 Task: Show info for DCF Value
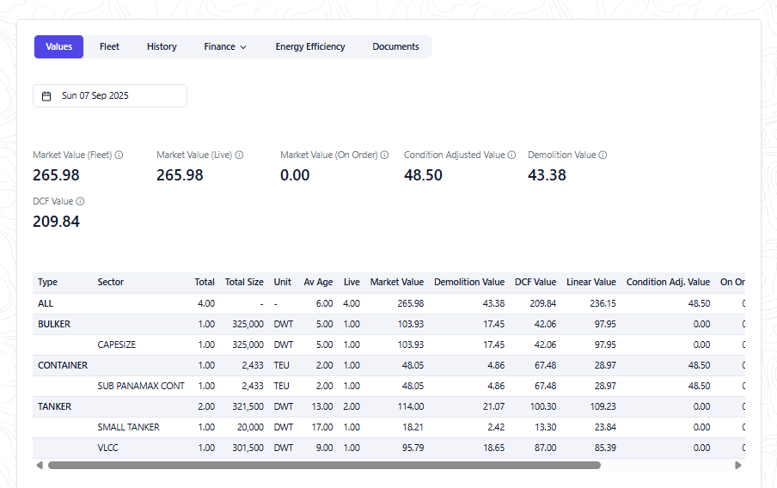80,201
